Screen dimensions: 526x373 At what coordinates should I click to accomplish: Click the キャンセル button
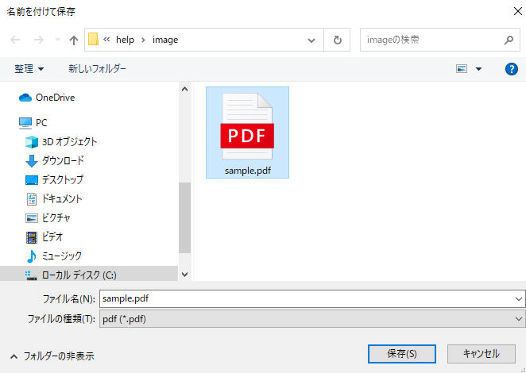[481, 354]
